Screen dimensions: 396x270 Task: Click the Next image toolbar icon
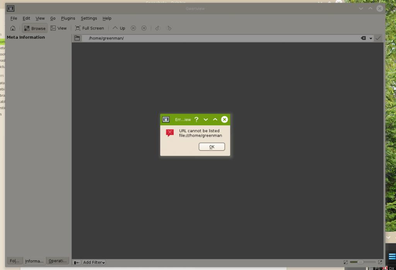point(144,28)
